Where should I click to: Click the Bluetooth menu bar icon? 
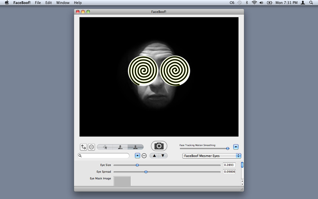pos(247,3)
